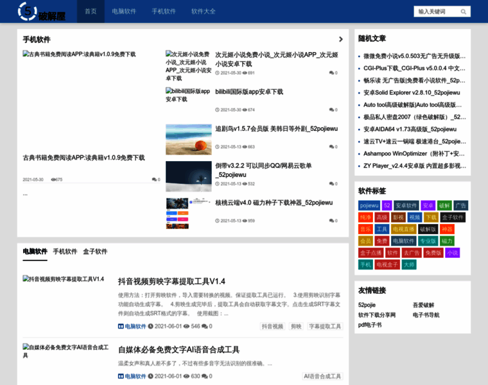This screenshot has height=385, width=488.
Task: Select the purple 52 tag
Action: (387, 205)
